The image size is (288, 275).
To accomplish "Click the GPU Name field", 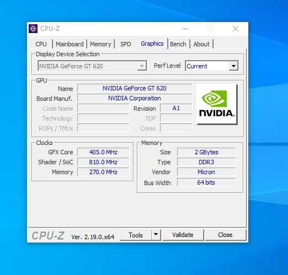I will click(x=135, y=88).
